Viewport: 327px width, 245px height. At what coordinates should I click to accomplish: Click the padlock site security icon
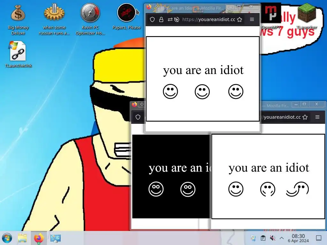161,19
